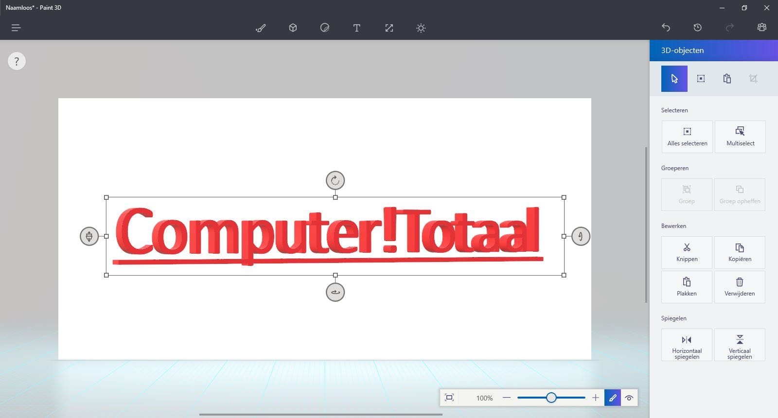The height and width of the screenshot is (418, 778).
Task: Click the Z-depth handle left of the text
Action: [x=89, y=236]
